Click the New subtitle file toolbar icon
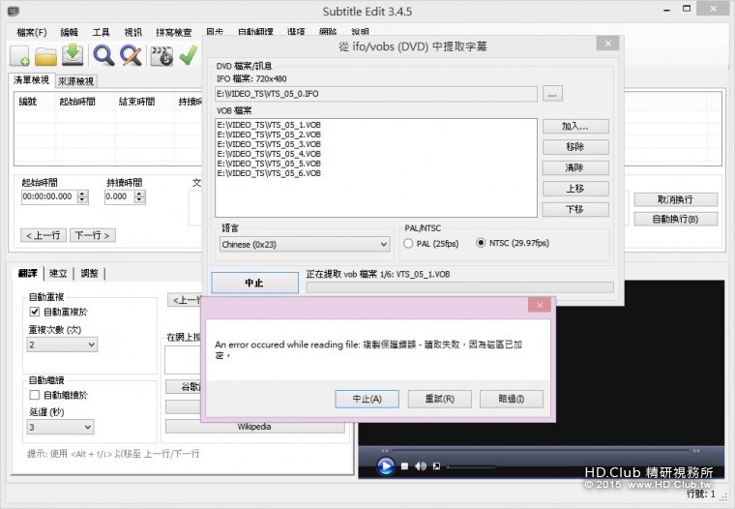The height and width of the screenshot is (509, 735). (x=19, y=56)
